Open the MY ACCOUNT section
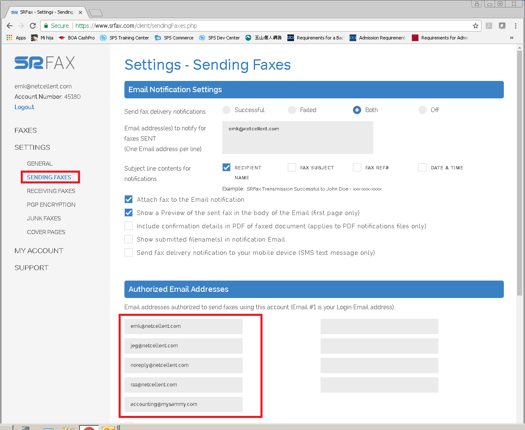Screen dimensions: 525x430 coord(39,251)
